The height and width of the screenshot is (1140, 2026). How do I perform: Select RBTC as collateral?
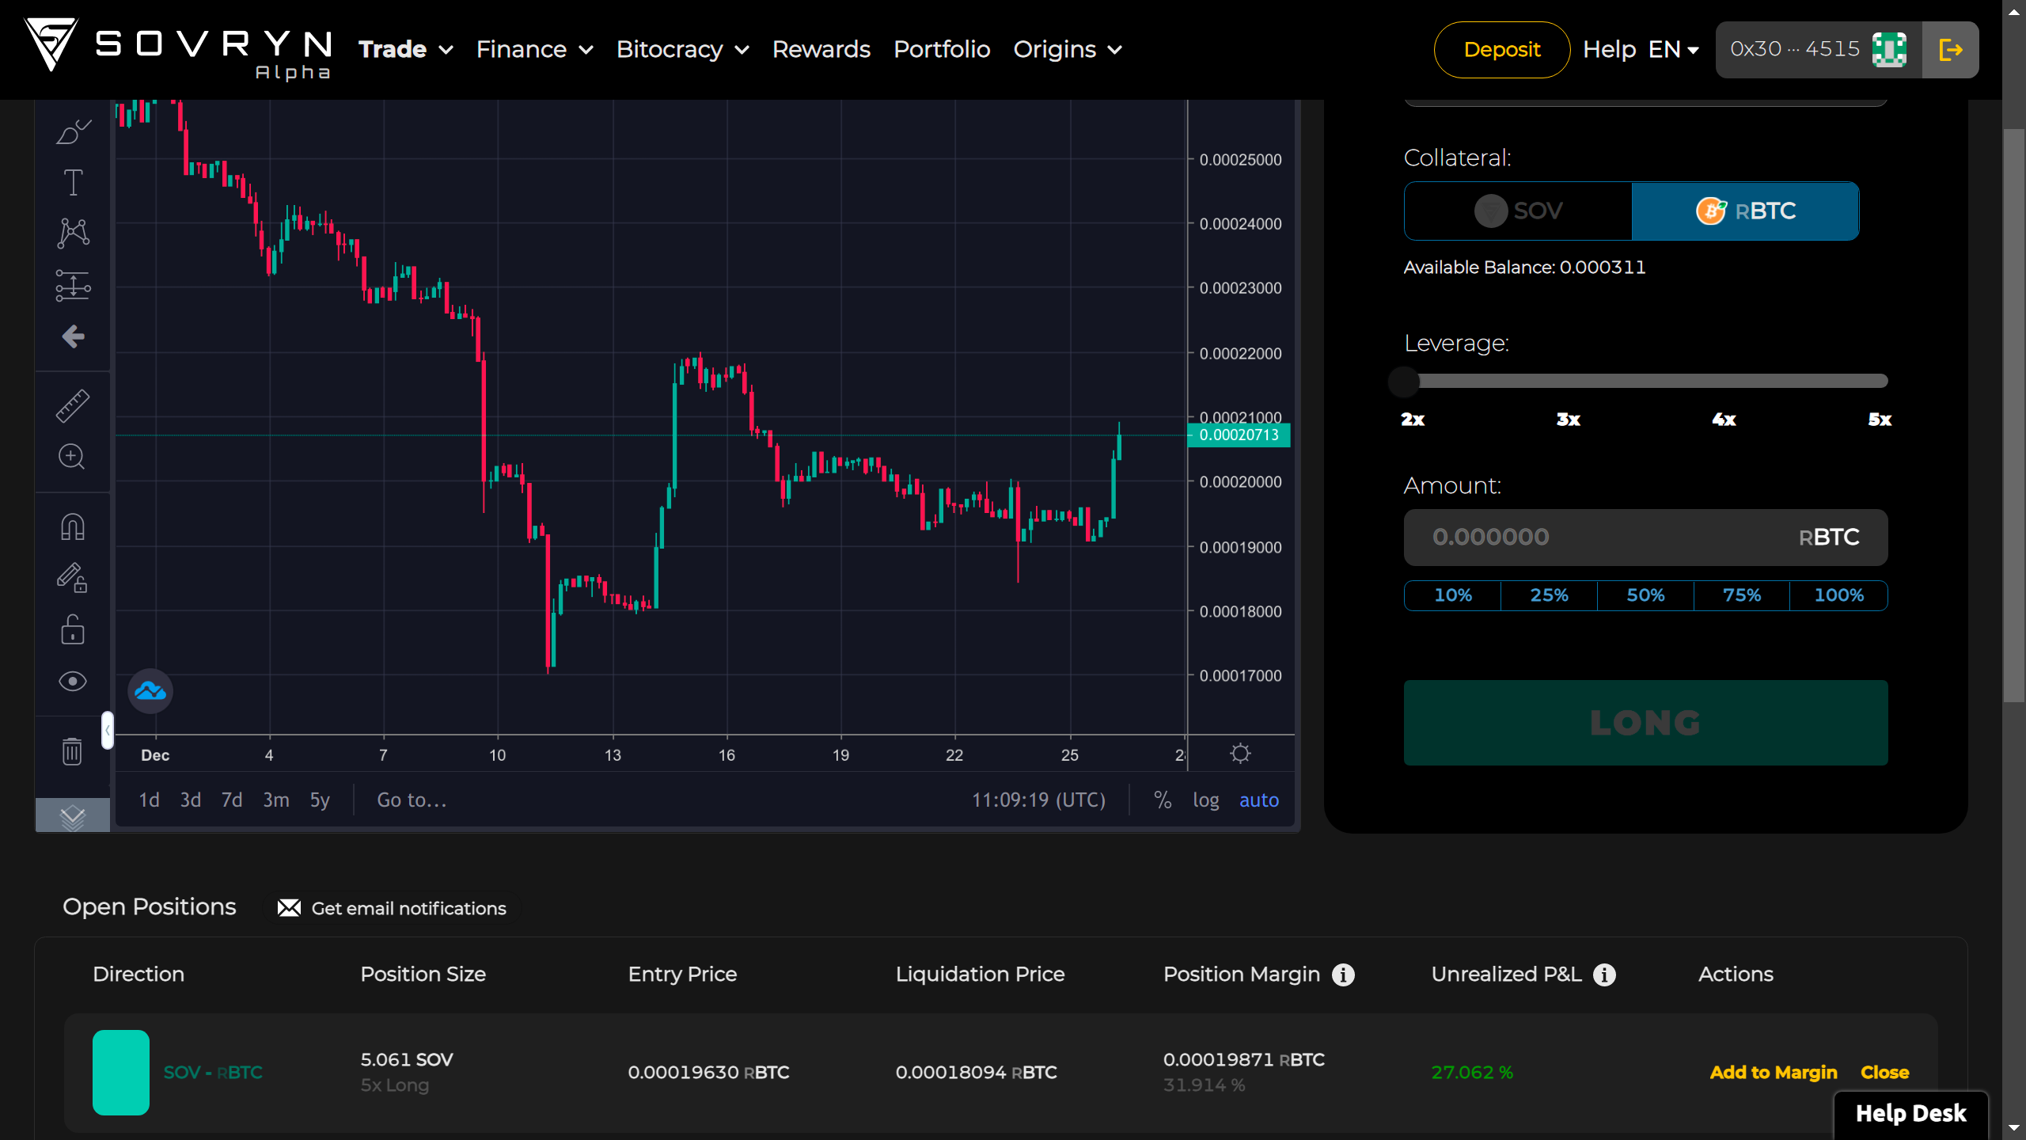pos(1745,211)
